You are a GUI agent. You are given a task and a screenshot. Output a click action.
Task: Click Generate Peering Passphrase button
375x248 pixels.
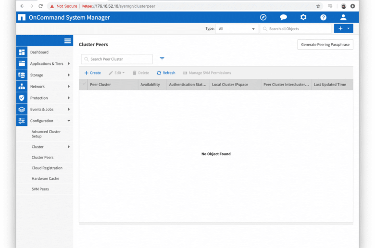pos(325,45)
